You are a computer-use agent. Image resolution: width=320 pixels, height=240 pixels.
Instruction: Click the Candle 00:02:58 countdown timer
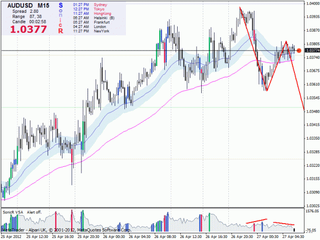pos(29,21)
